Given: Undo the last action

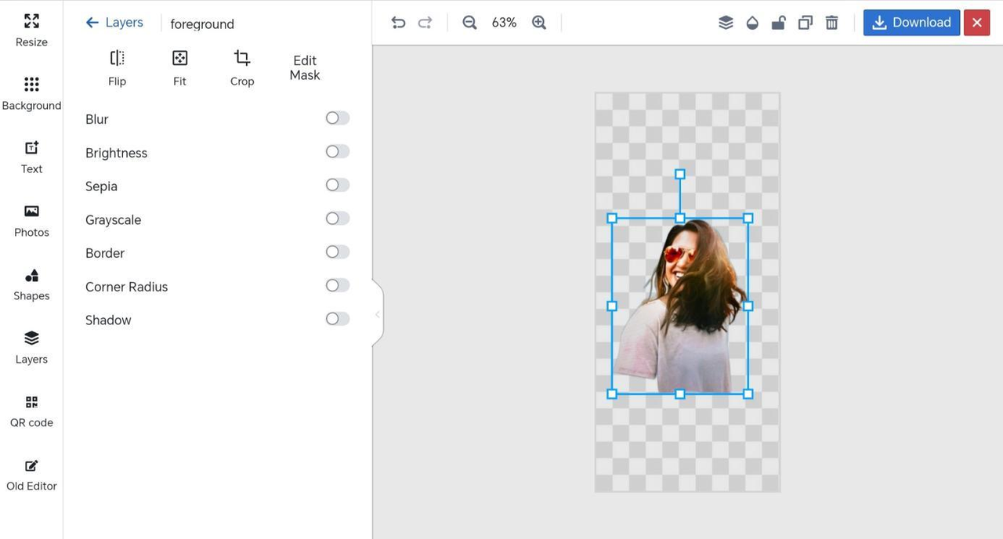Looking at the screenshot, I should click(x=398, y=23).
